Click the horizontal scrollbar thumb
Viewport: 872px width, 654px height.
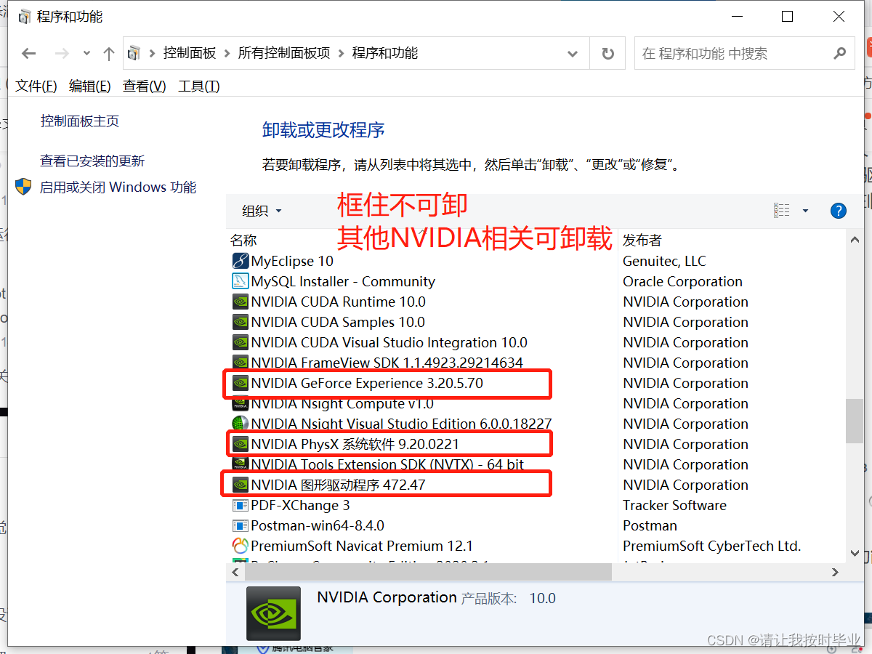[x=428, y=572]
